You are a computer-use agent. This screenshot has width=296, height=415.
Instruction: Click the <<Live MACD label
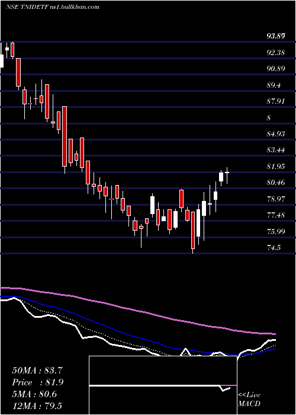(249, 399)
